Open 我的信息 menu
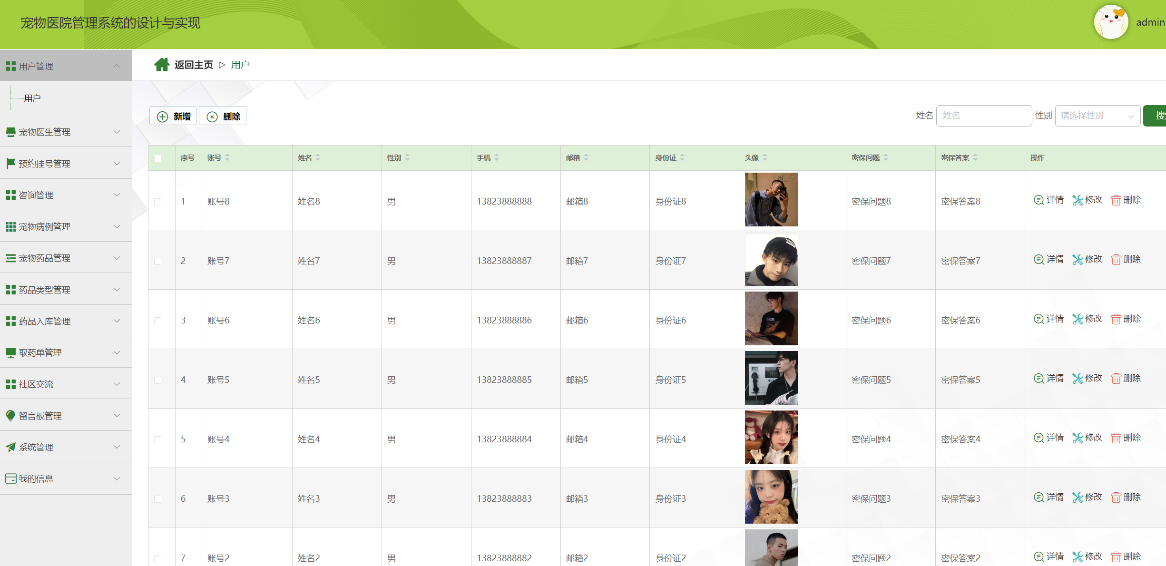Image resolution: width=1166 pixels, height=566 pixels. (66, 478)
